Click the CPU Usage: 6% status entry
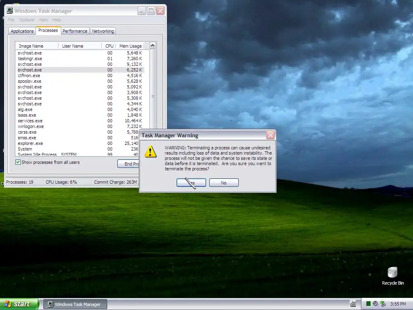This screenshot has height=310, width=413. [61, 182]
